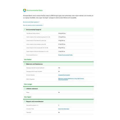Viewport: 120px width, 120px height.
Task: Click the Repack and remanufacture section header
Action: click(x=58, y=102)
